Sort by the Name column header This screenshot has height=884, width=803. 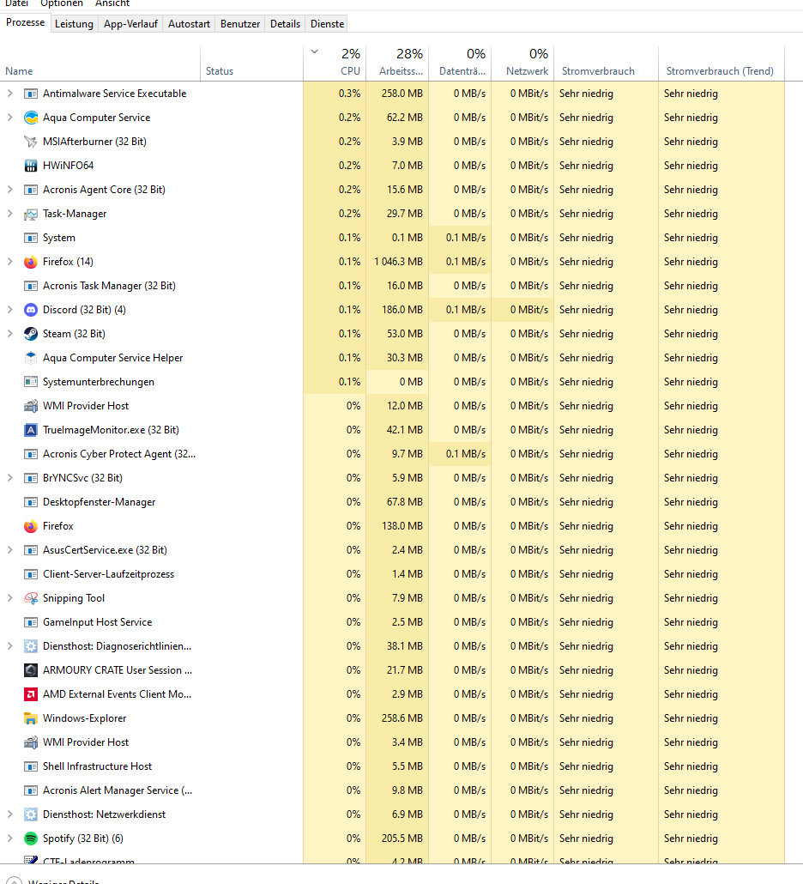point(100,62)
